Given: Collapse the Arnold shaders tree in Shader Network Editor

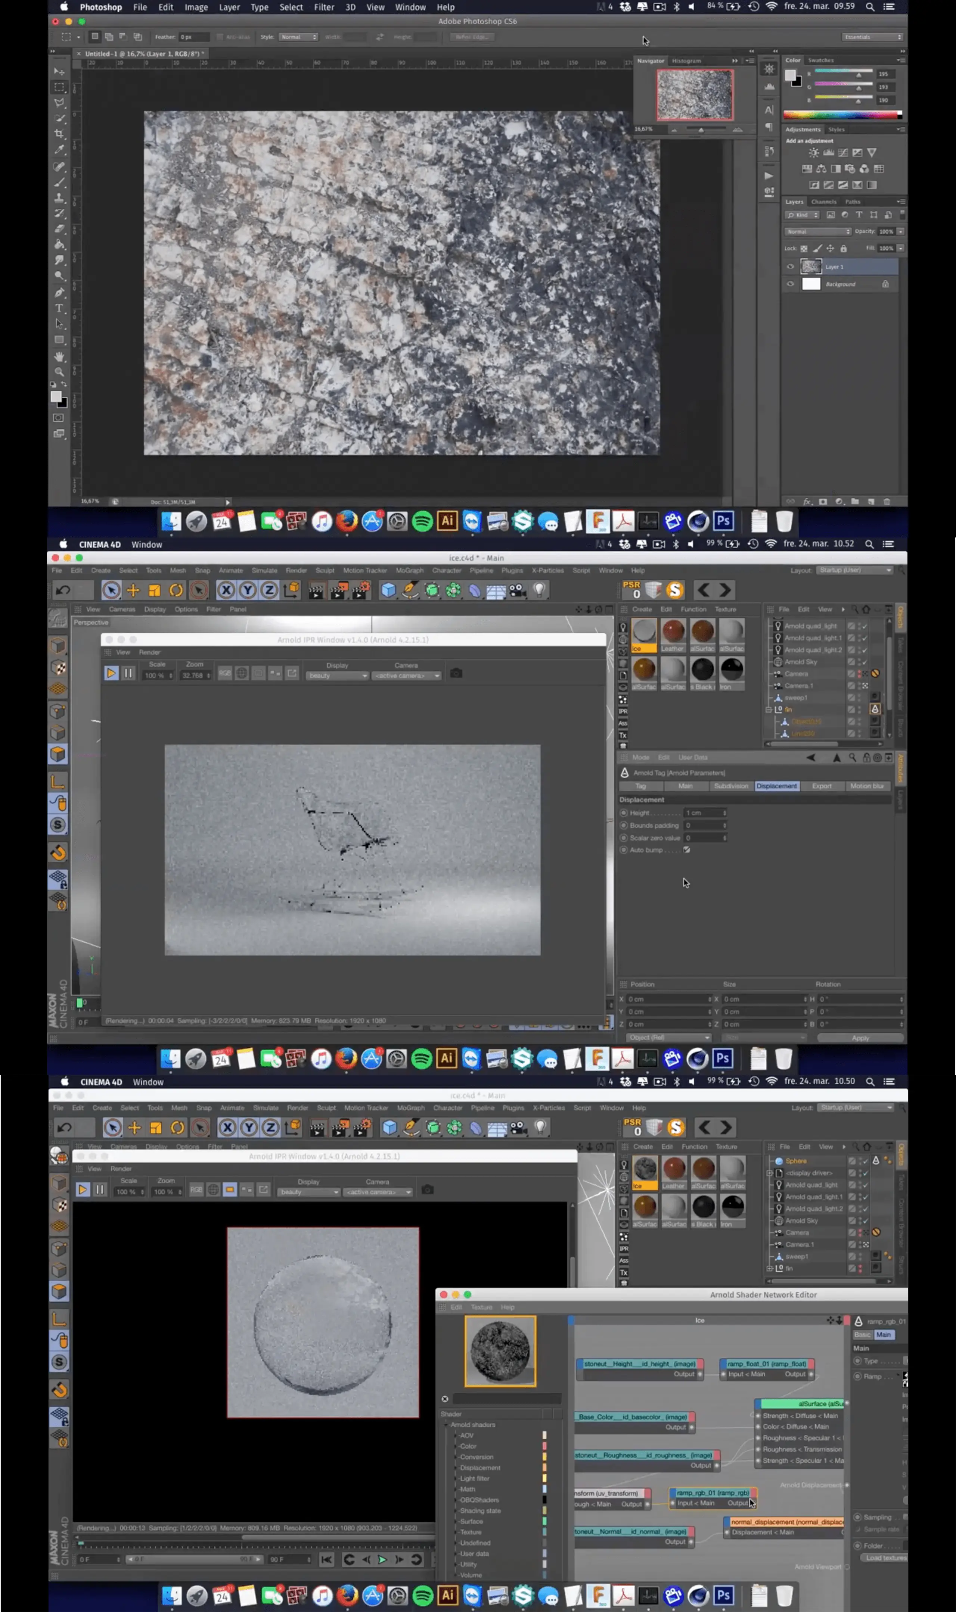Looking at the screenshot, I should coord(446,1425).
